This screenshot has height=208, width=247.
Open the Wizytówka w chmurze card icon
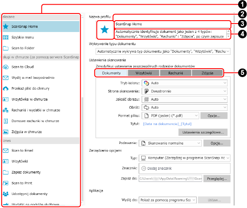tap(5, 99)
